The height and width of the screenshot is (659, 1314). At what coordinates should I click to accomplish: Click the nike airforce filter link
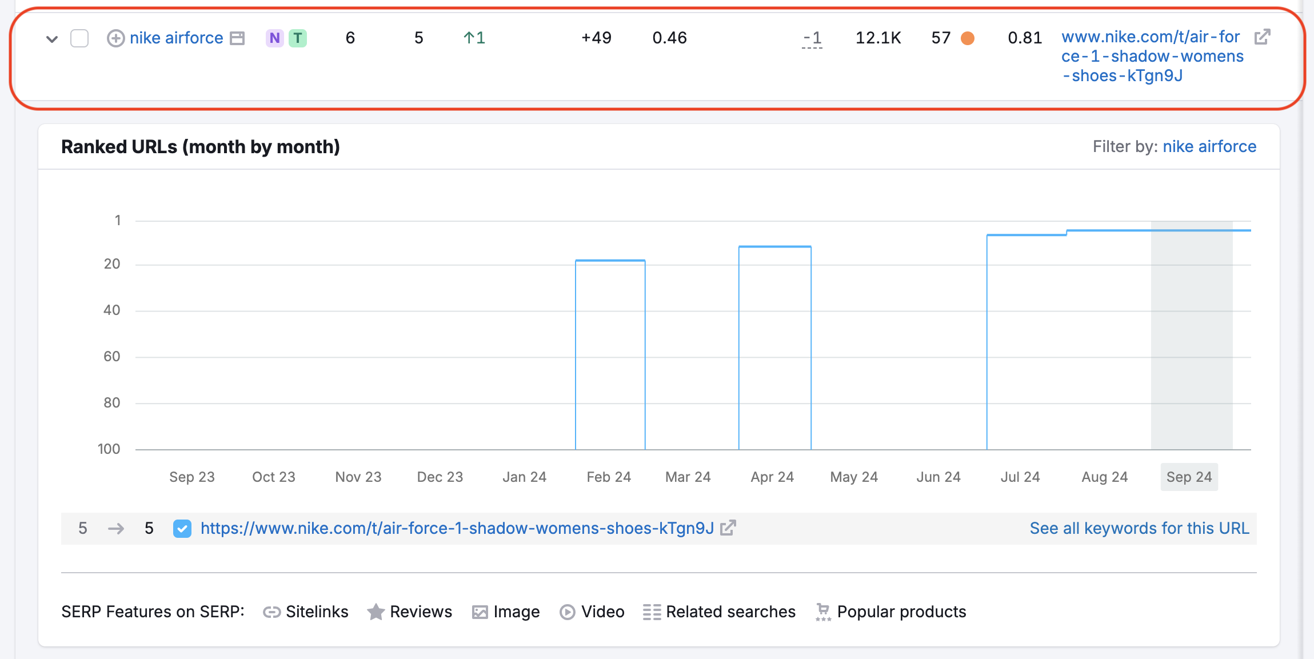pos(1209,146)
